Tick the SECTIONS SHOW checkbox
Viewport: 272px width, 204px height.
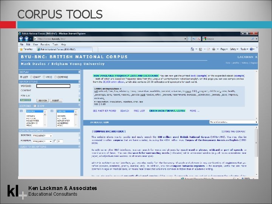[x=35, y=106]
